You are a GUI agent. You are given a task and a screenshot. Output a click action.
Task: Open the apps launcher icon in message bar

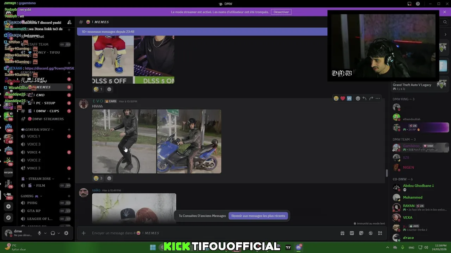pos(380,233)
